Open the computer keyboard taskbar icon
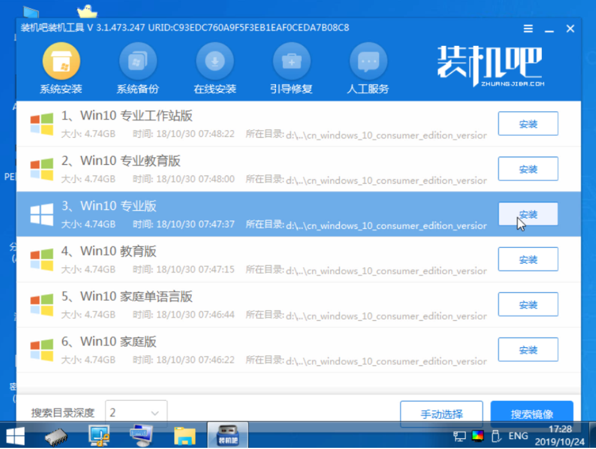 tap(141, 435)
